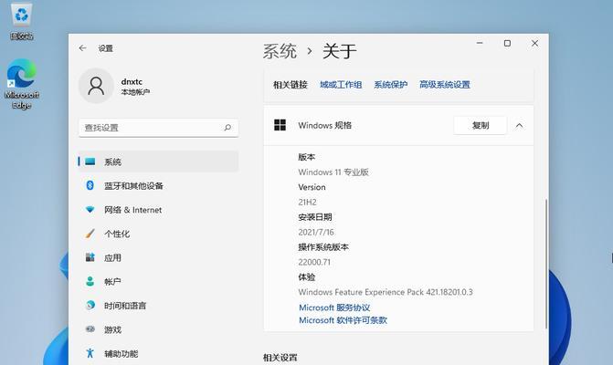Click the dnxtc account name

pyautogui.click(x=132, y=81)
